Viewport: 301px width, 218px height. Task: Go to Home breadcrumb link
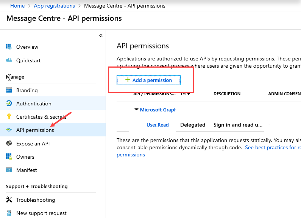(x=17, y=6)
